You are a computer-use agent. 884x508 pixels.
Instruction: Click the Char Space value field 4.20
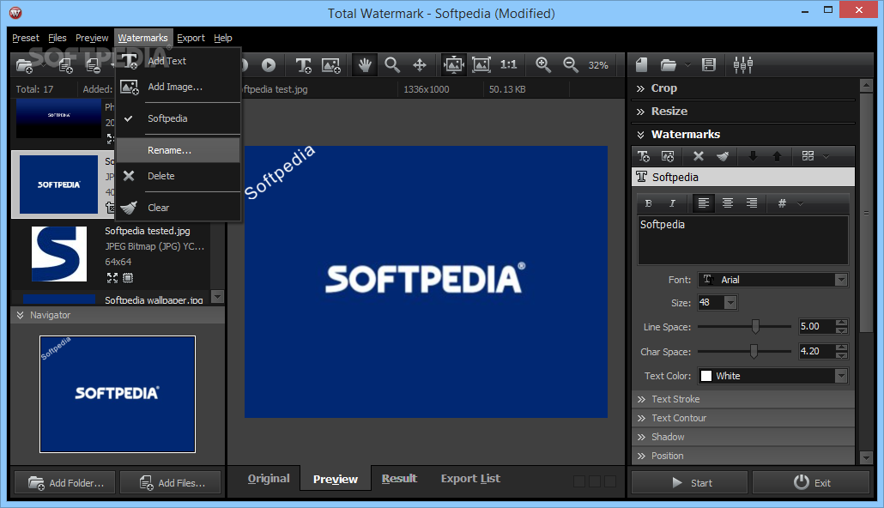tap(816, 351)
